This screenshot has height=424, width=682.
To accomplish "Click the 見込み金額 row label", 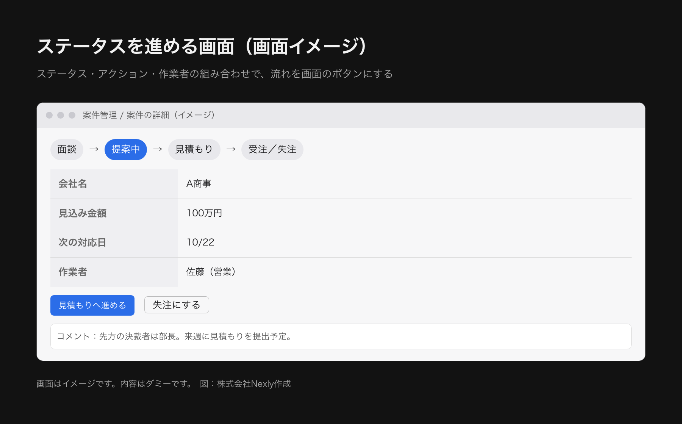I will tap(83, 213).
